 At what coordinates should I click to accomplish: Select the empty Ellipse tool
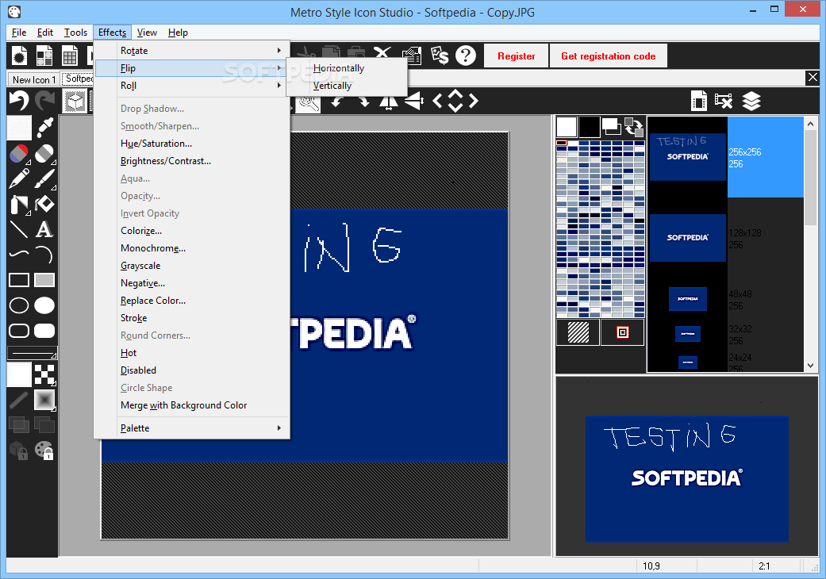(x=19, y=305)
